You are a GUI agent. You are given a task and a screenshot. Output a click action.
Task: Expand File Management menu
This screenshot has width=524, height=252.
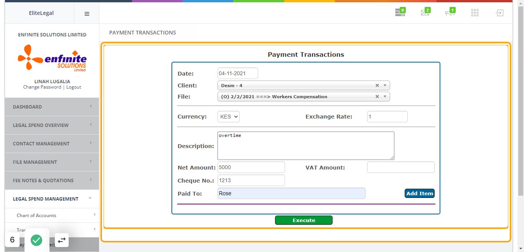[52, 162]
